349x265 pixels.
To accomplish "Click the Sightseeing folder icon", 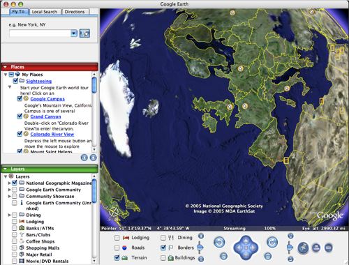I will (22, 81).
